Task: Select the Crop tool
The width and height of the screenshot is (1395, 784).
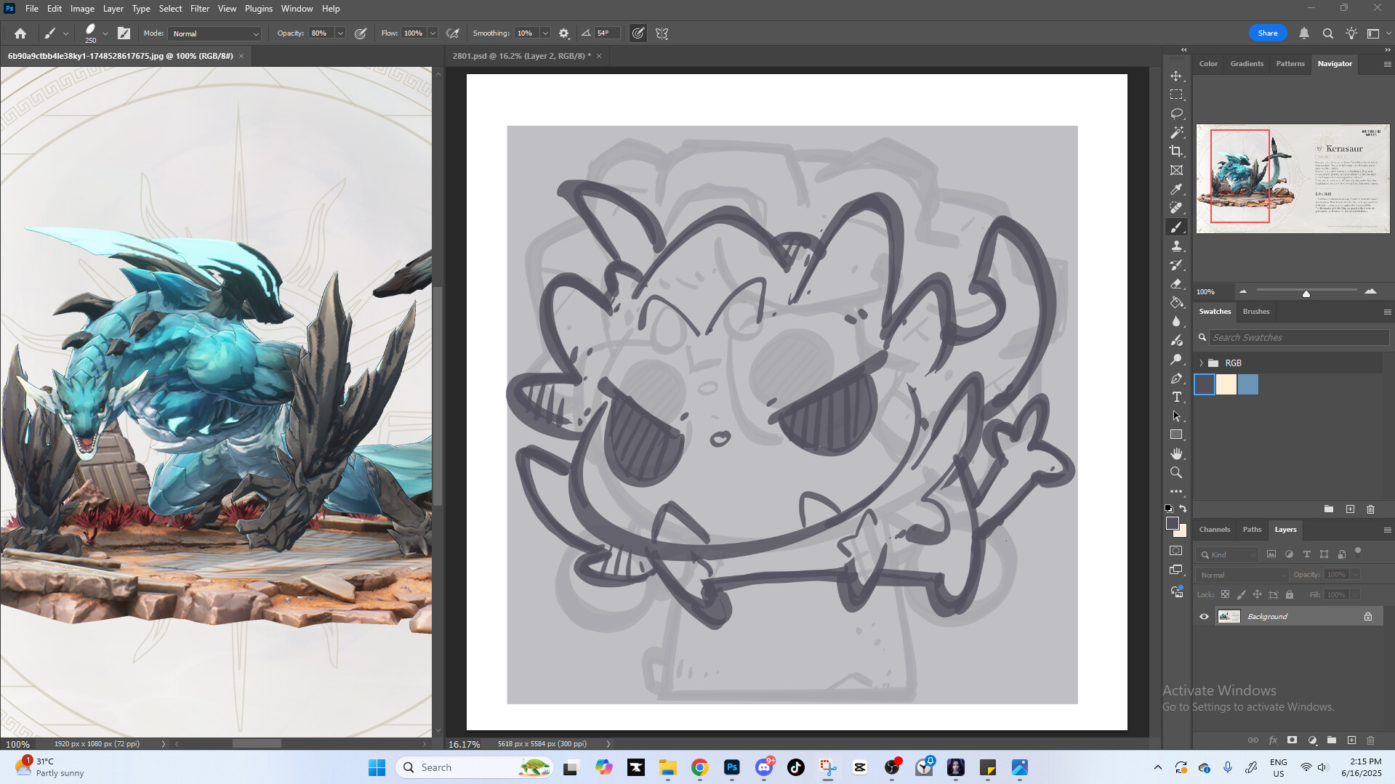Action: coord(1176,152)
